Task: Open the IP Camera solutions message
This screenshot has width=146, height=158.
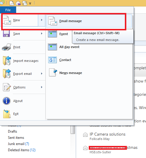Action: tap(108, 134)
